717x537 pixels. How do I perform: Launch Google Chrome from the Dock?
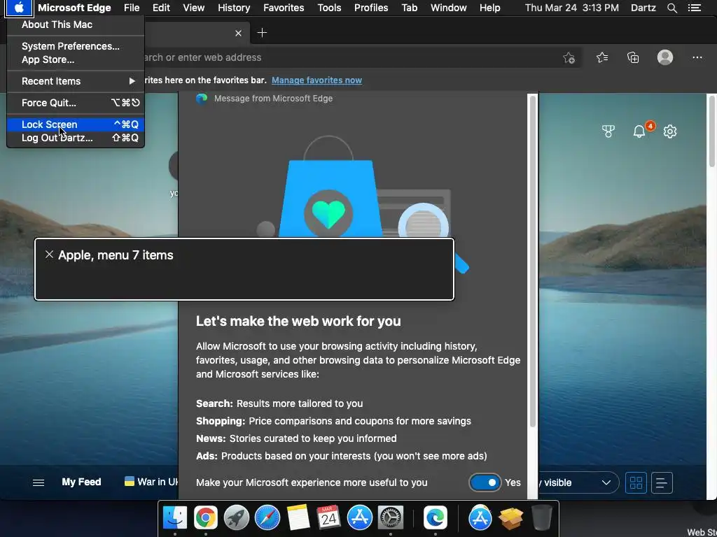point(206,518)
